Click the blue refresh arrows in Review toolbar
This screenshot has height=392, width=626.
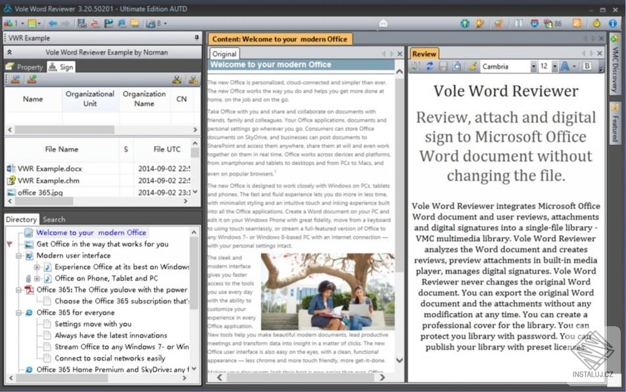(429, 66)
